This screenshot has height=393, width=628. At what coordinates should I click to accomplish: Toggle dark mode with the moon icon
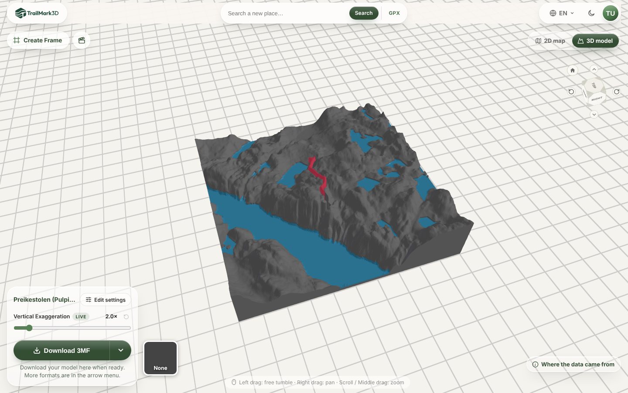click(591, 13)
